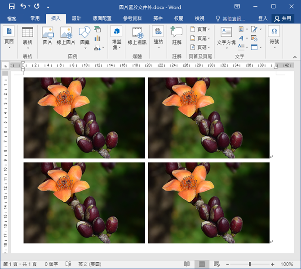301x269 pixels.
Task: Click the word count '0 個字'
Action: [51, 264]
